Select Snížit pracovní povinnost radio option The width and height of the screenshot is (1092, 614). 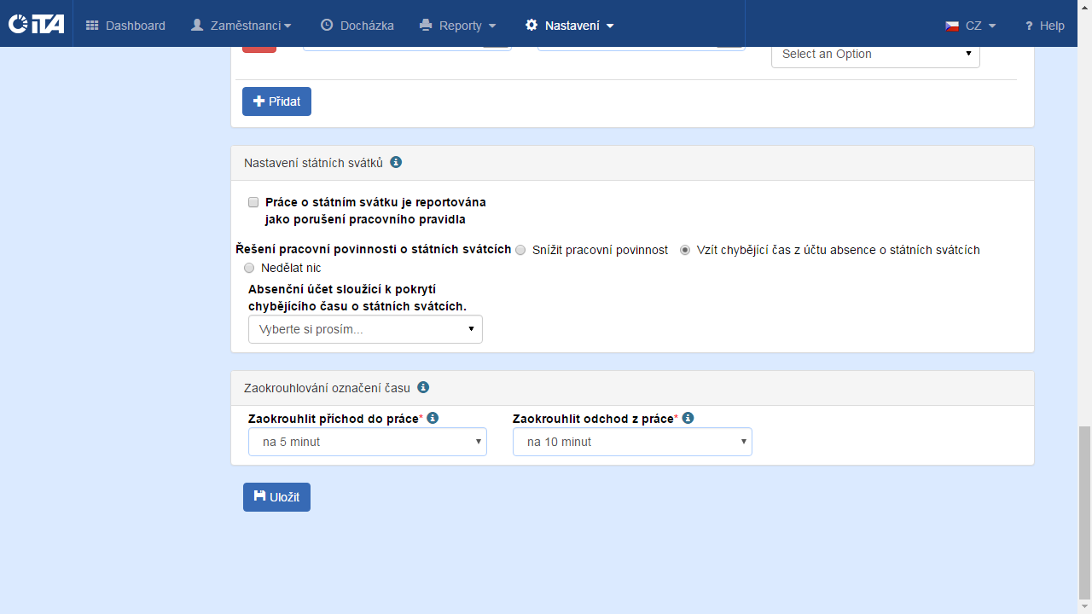coord(521,250)
